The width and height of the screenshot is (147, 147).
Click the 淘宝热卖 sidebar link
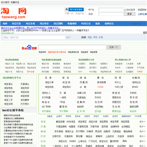pyautogui.click(x=25, y=88)
